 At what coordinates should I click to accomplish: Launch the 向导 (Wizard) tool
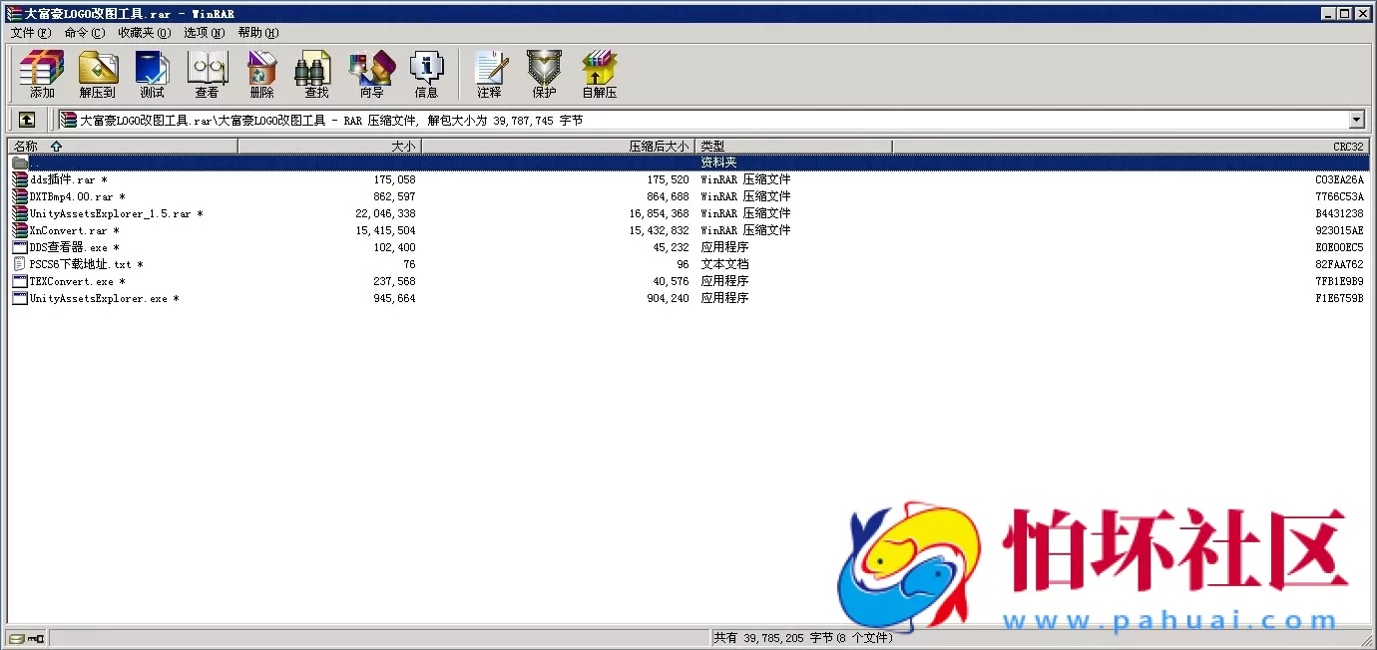(x=371, y=75)
